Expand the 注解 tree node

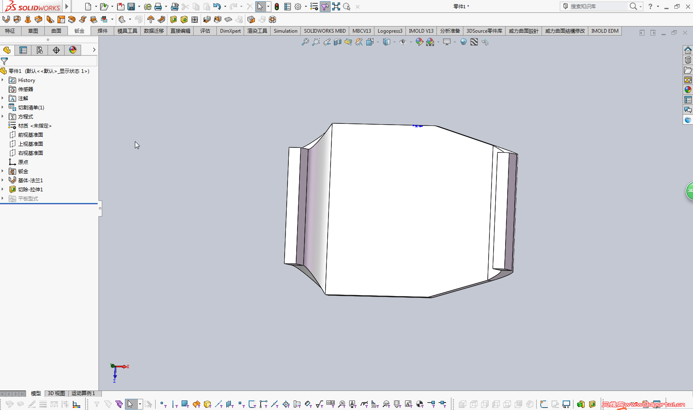(2, 98)
